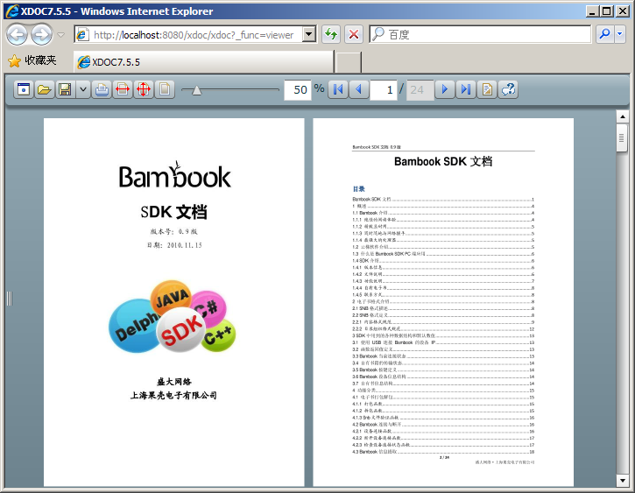
Task: Go back using browser Back button
Action: point(17,35)
